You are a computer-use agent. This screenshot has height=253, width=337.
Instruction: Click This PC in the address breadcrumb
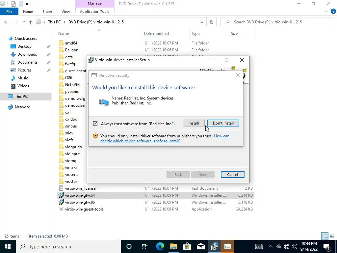[54, 22]
